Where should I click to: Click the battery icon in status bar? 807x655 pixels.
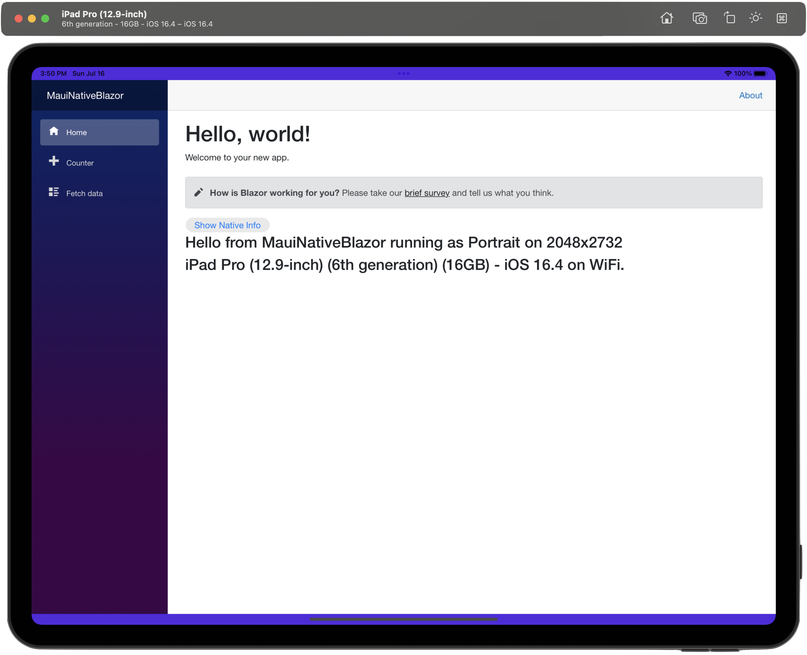[x=760, y=73]
